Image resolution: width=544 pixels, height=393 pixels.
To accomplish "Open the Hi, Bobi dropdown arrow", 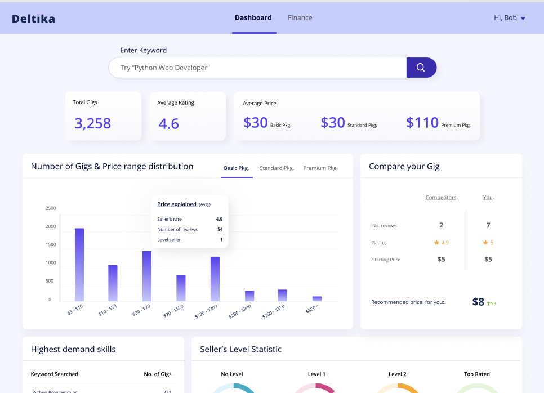I will [523, 19].
